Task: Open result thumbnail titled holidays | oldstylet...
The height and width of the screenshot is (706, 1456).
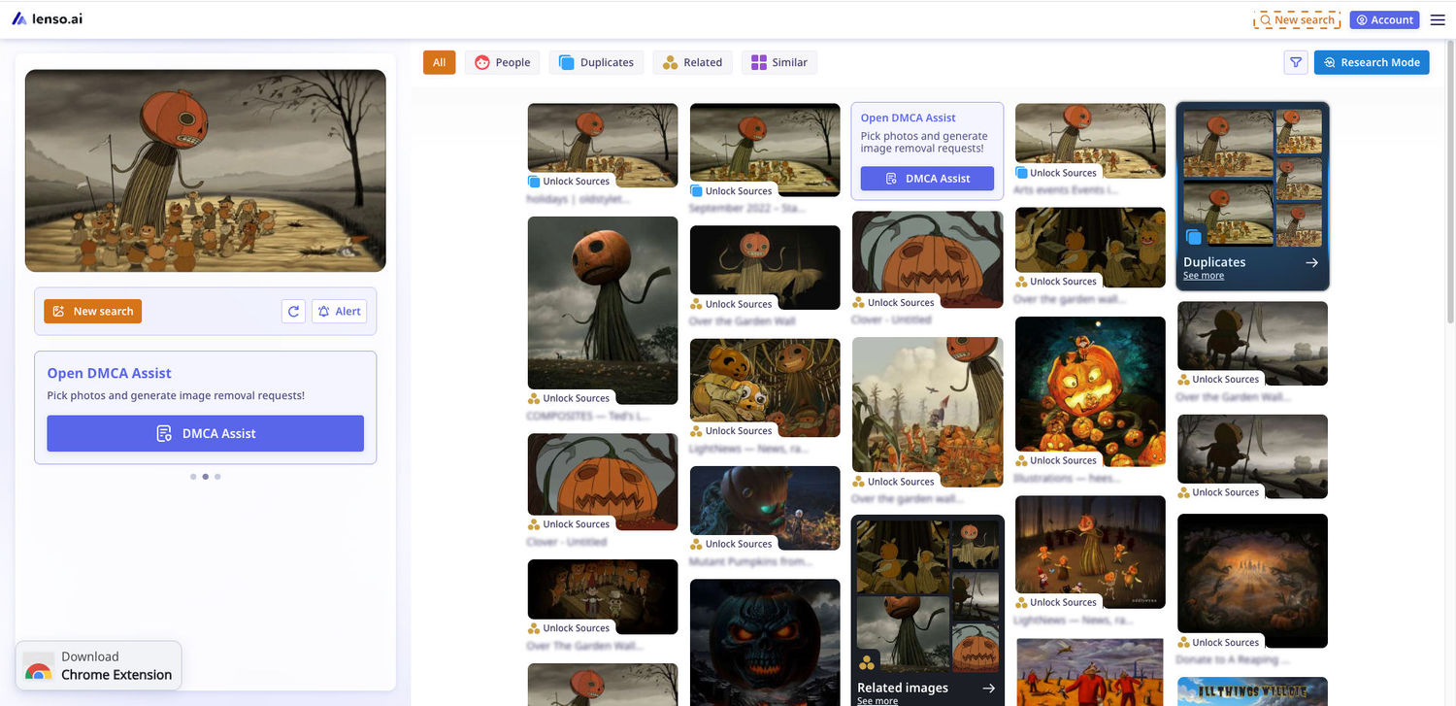Action: (603, 145)
